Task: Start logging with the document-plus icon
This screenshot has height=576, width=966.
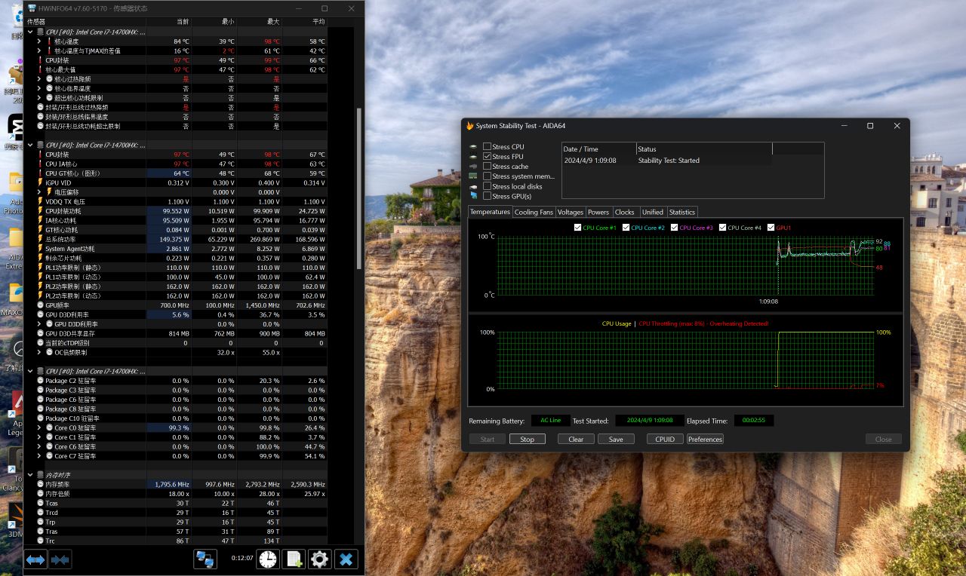Action: [x=294, y=559]
